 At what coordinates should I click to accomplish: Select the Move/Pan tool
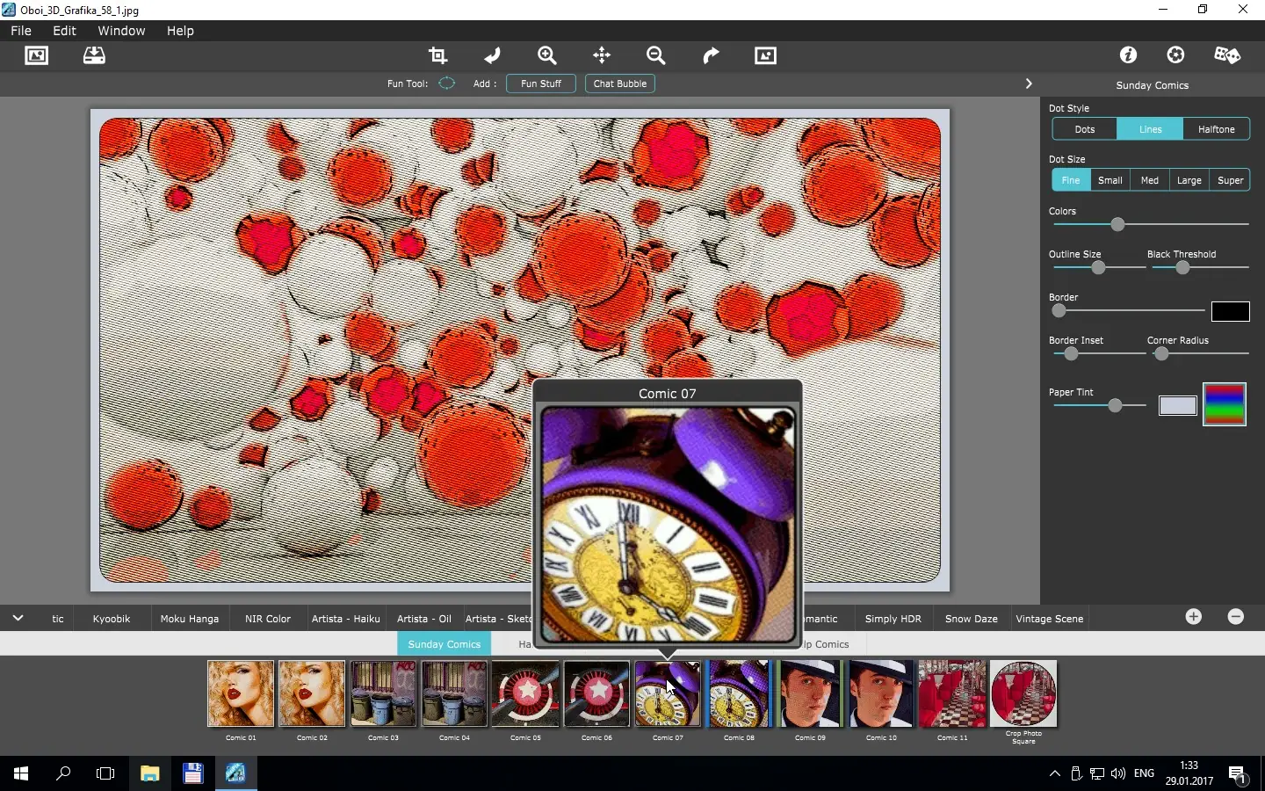tap(603, 55)
